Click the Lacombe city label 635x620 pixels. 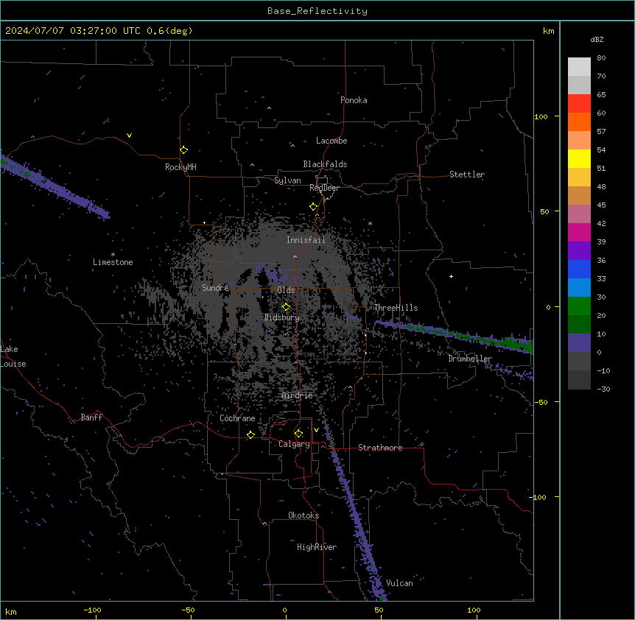(331, 141)
